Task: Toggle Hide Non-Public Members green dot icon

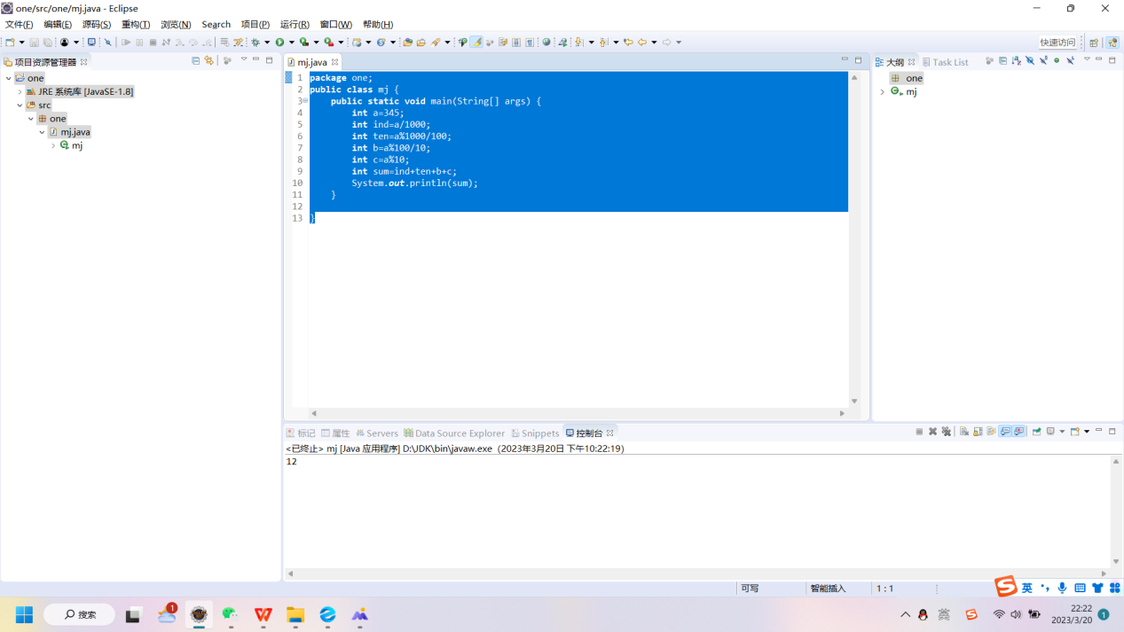Action: point(1057,61)
